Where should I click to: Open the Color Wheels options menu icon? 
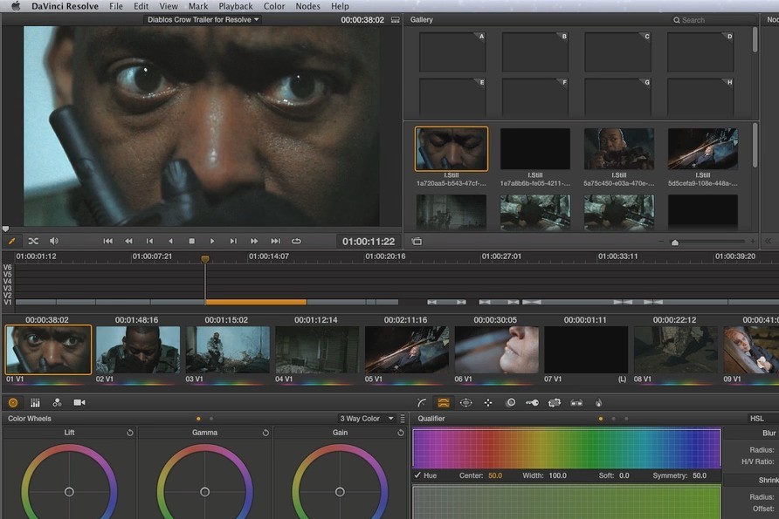point(403,419)
